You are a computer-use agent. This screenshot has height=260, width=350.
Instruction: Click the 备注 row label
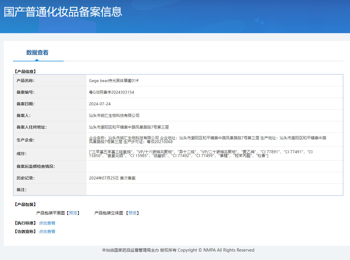tap(22, 190)
